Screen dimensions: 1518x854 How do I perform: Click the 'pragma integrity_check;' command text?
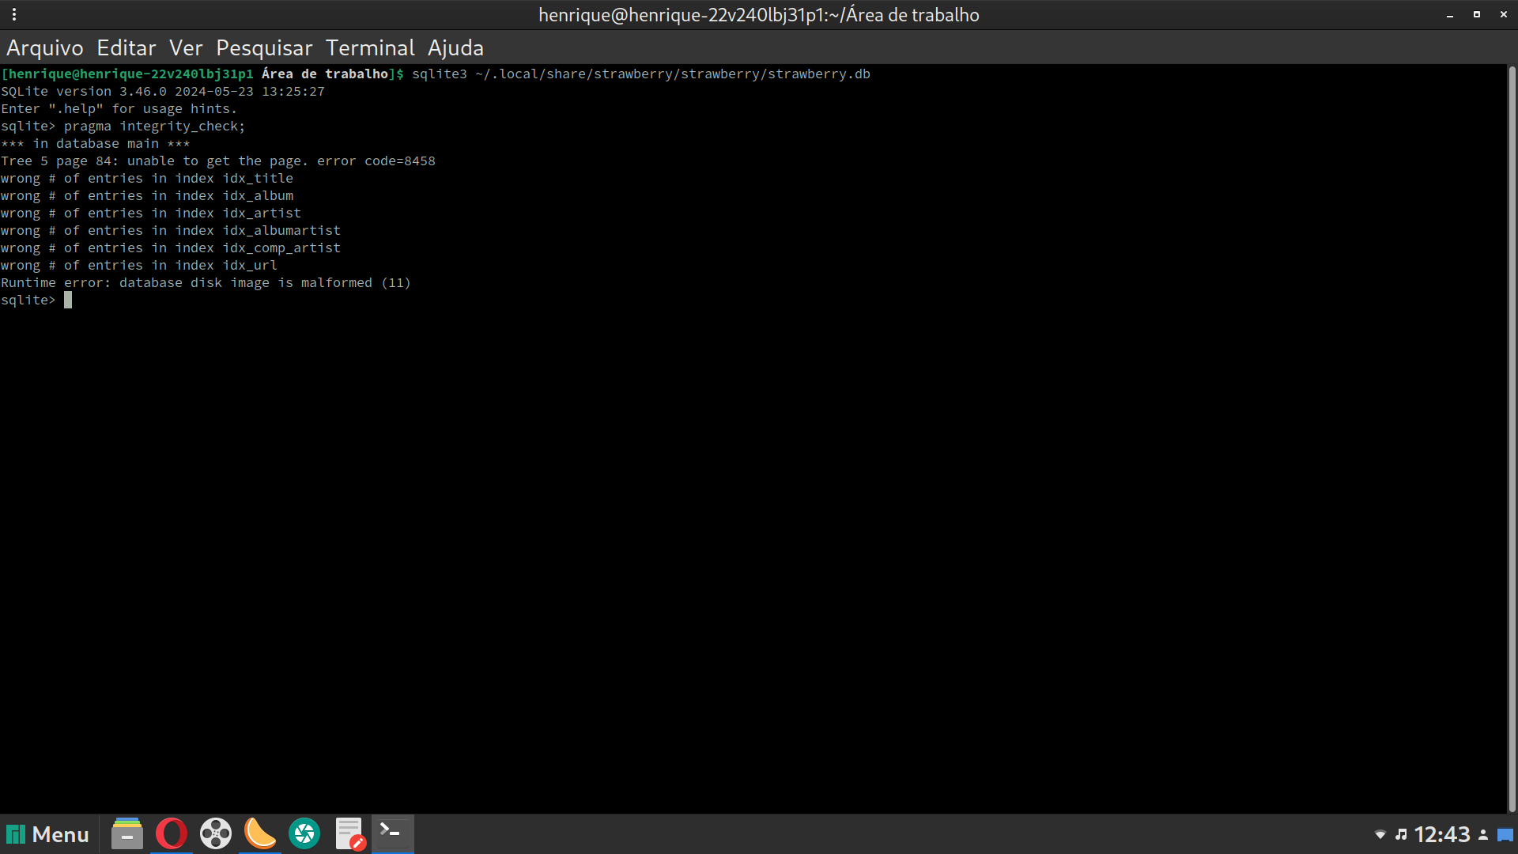155,127
